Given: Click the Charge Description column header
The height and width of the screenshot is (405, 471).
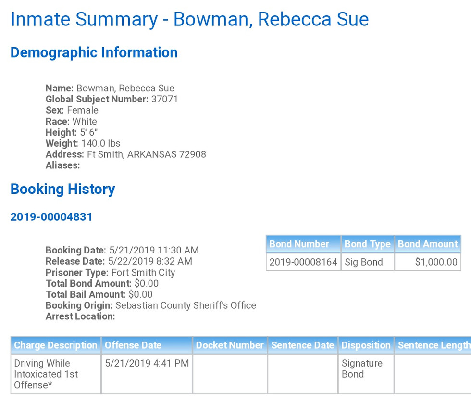Looking at the screenshot, I should click(56, 345).
